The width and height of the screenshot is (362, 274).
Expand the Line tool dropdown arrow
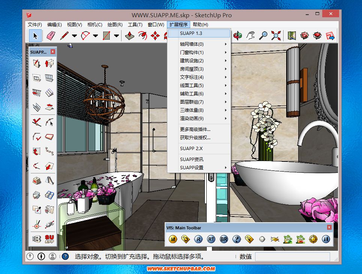[74, 36]
